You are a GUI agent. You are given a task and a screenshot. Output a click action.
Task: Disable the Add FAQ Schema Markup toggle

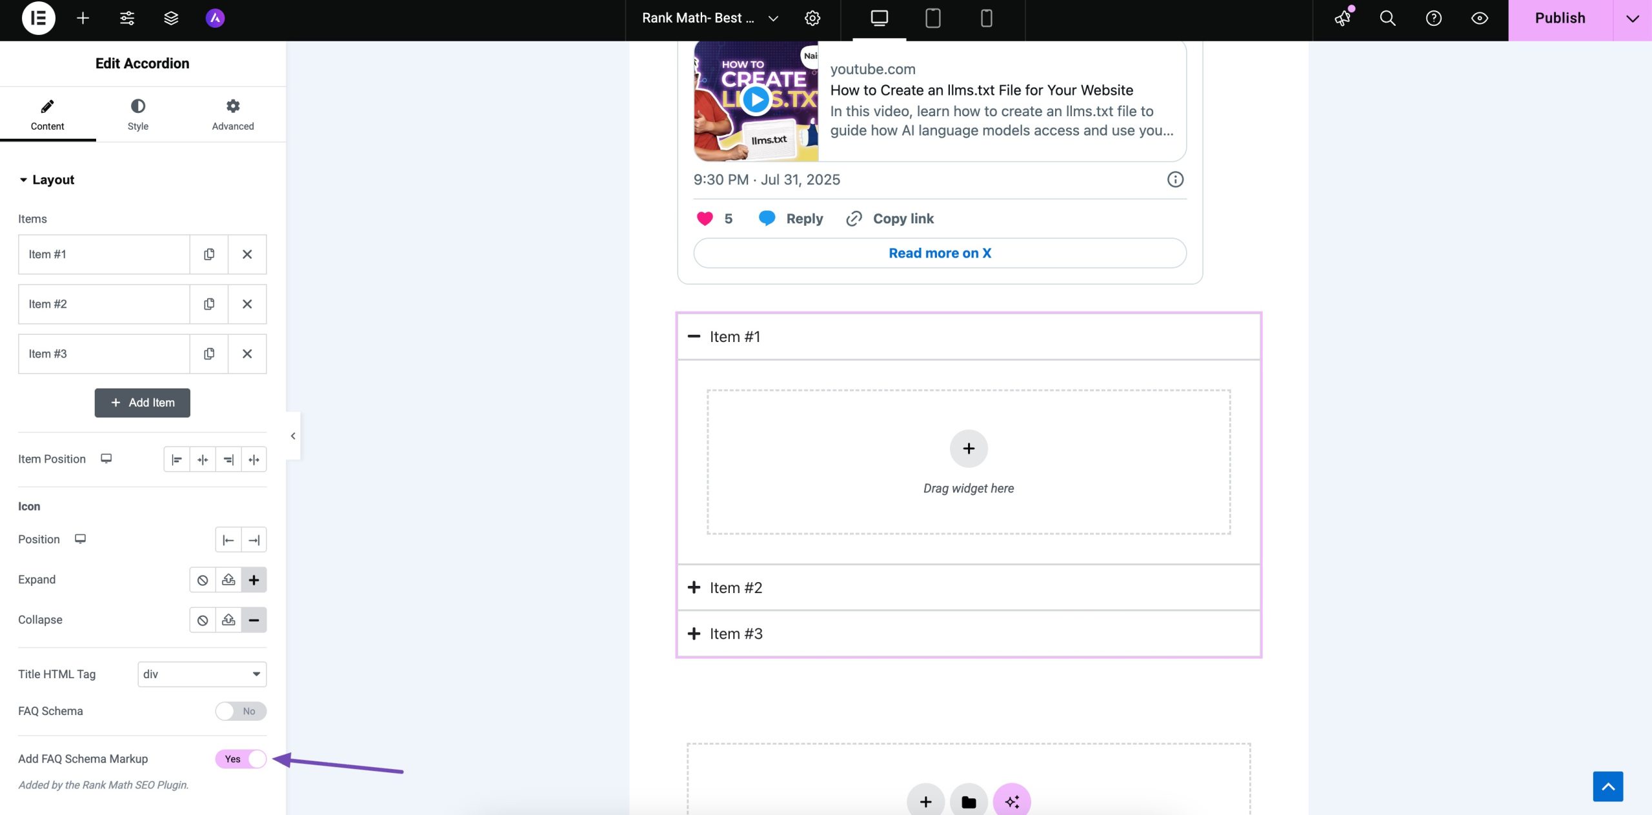click(x=241, y=759)
